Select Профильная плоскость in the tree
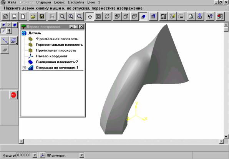Viewport: 229px width, 159px height. tap(56, 50)
